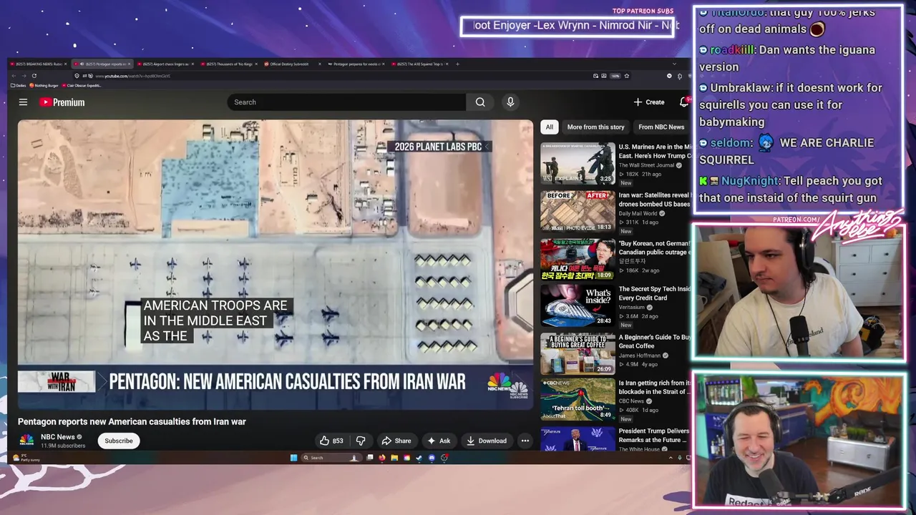Image resolution: width=916 pixels, height=515 pixels.
Task: Click the magnifier search button
Action: (480, 102)
